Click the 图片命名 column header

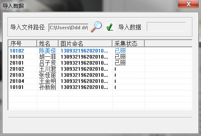pos(85,44)
